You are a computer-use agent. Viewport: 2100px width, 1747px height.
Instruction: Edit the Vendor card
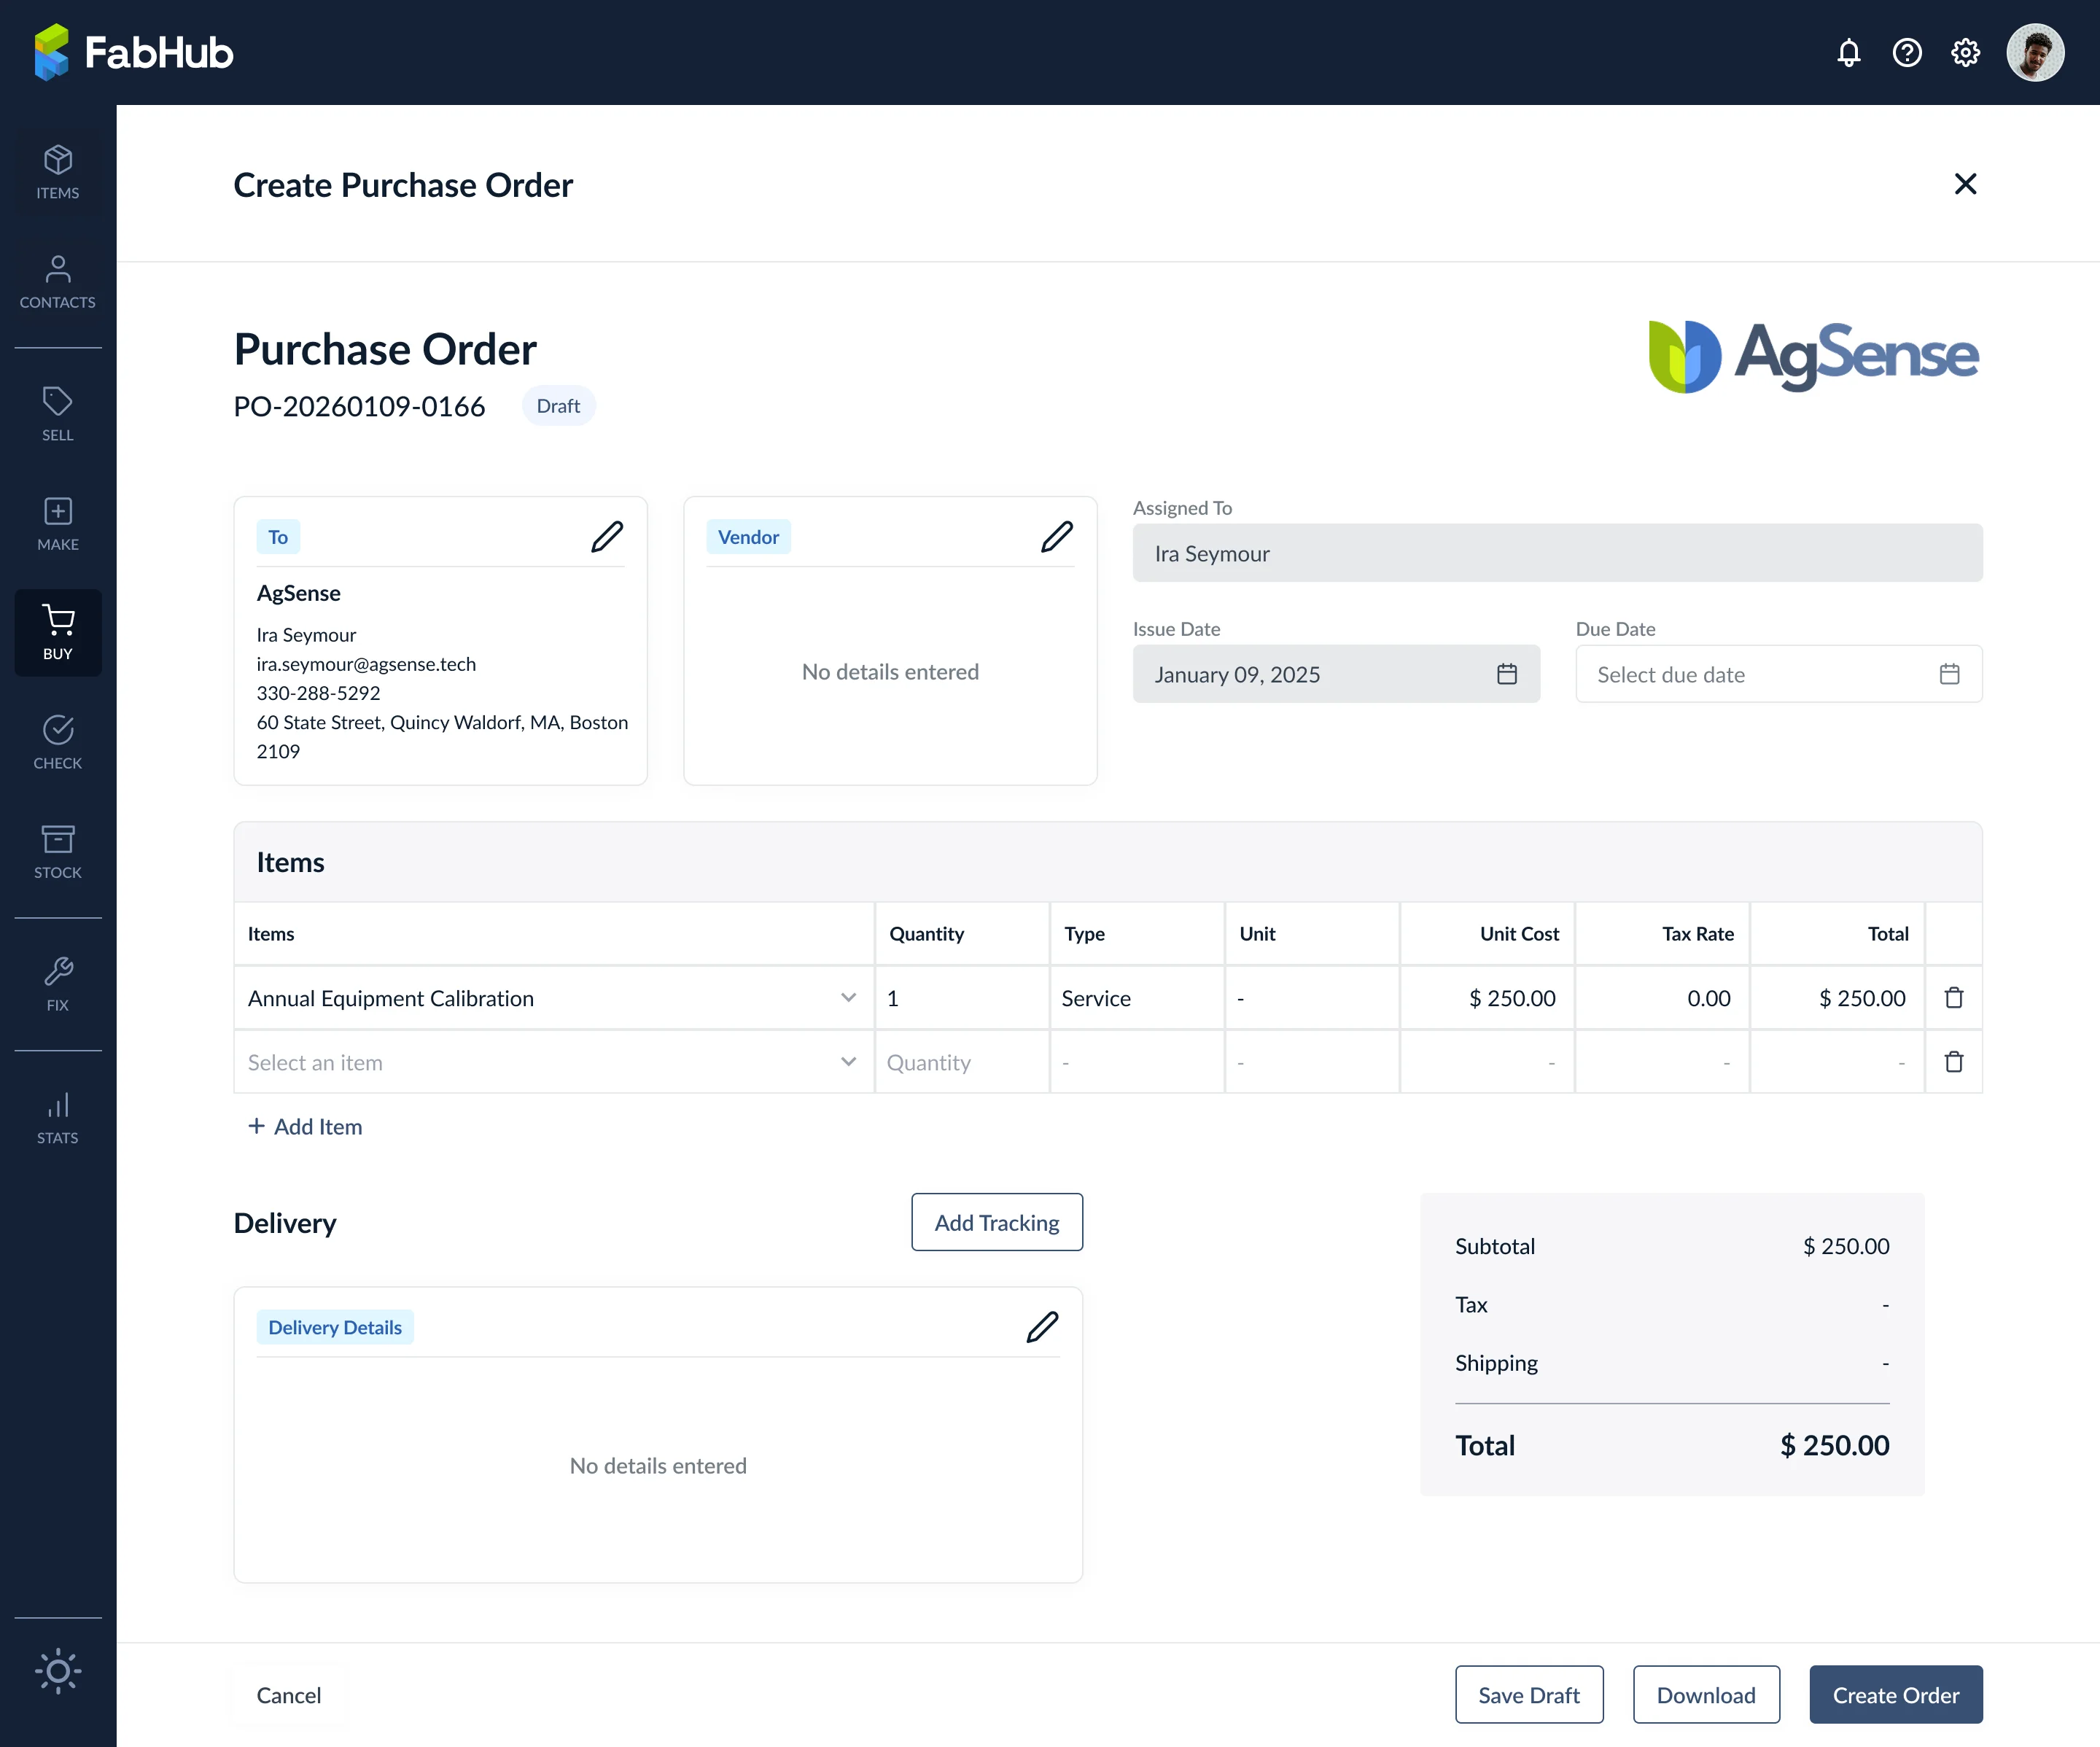point(1057,537)
